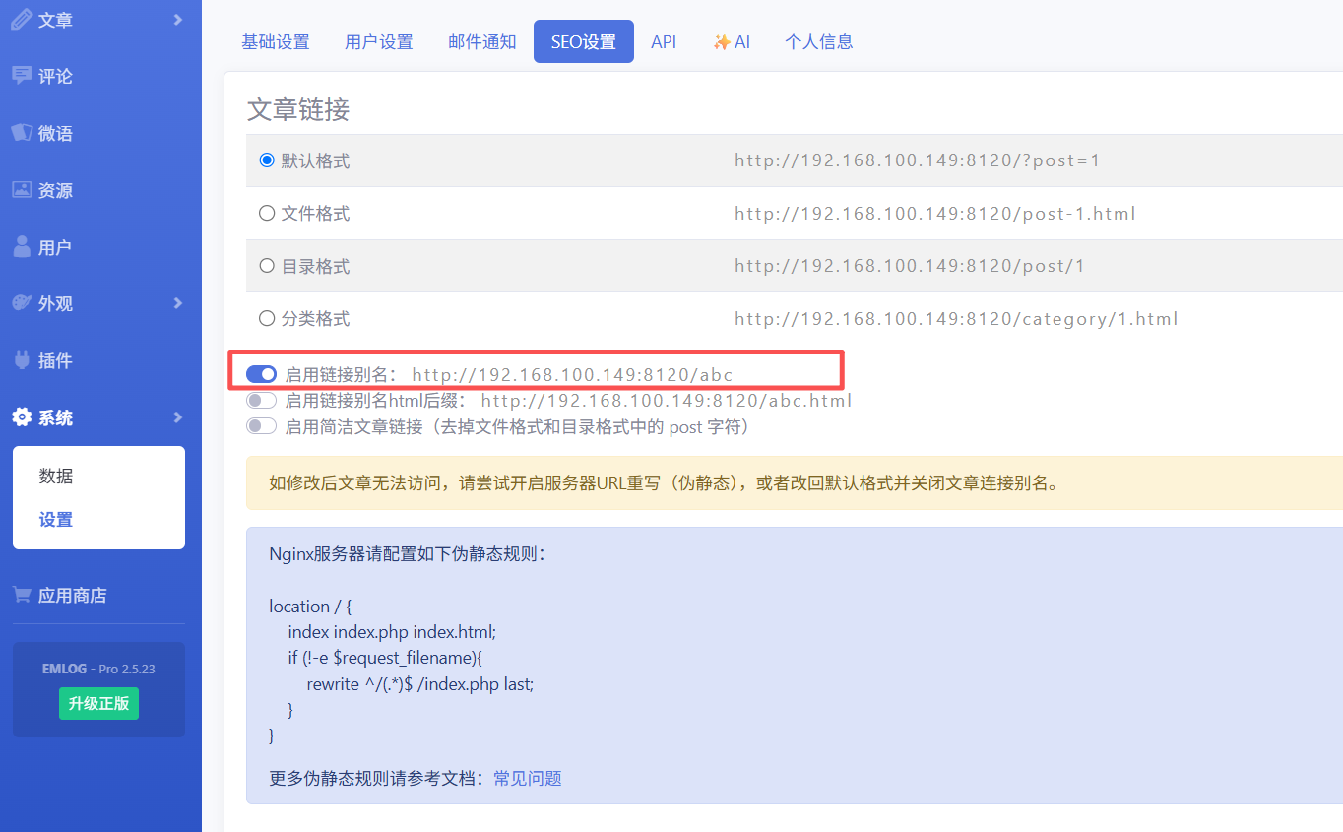Enable the 启用链接别名html后缀 toggle
Screen dimensions: 1343x832
(261, 401)
